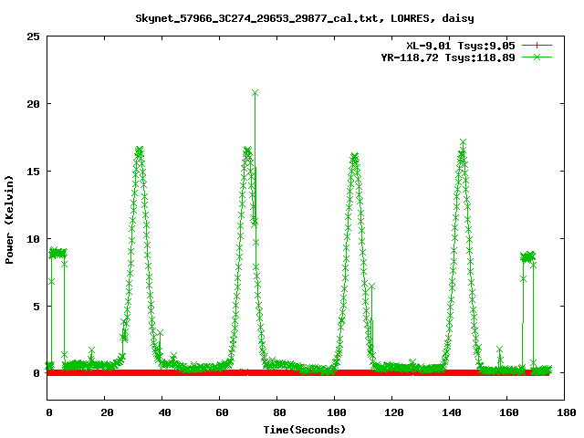The width and height of the screenshot is (584, 438).
Task: Click the y-axis tick label 25
Action: click(x=33, y=36)
